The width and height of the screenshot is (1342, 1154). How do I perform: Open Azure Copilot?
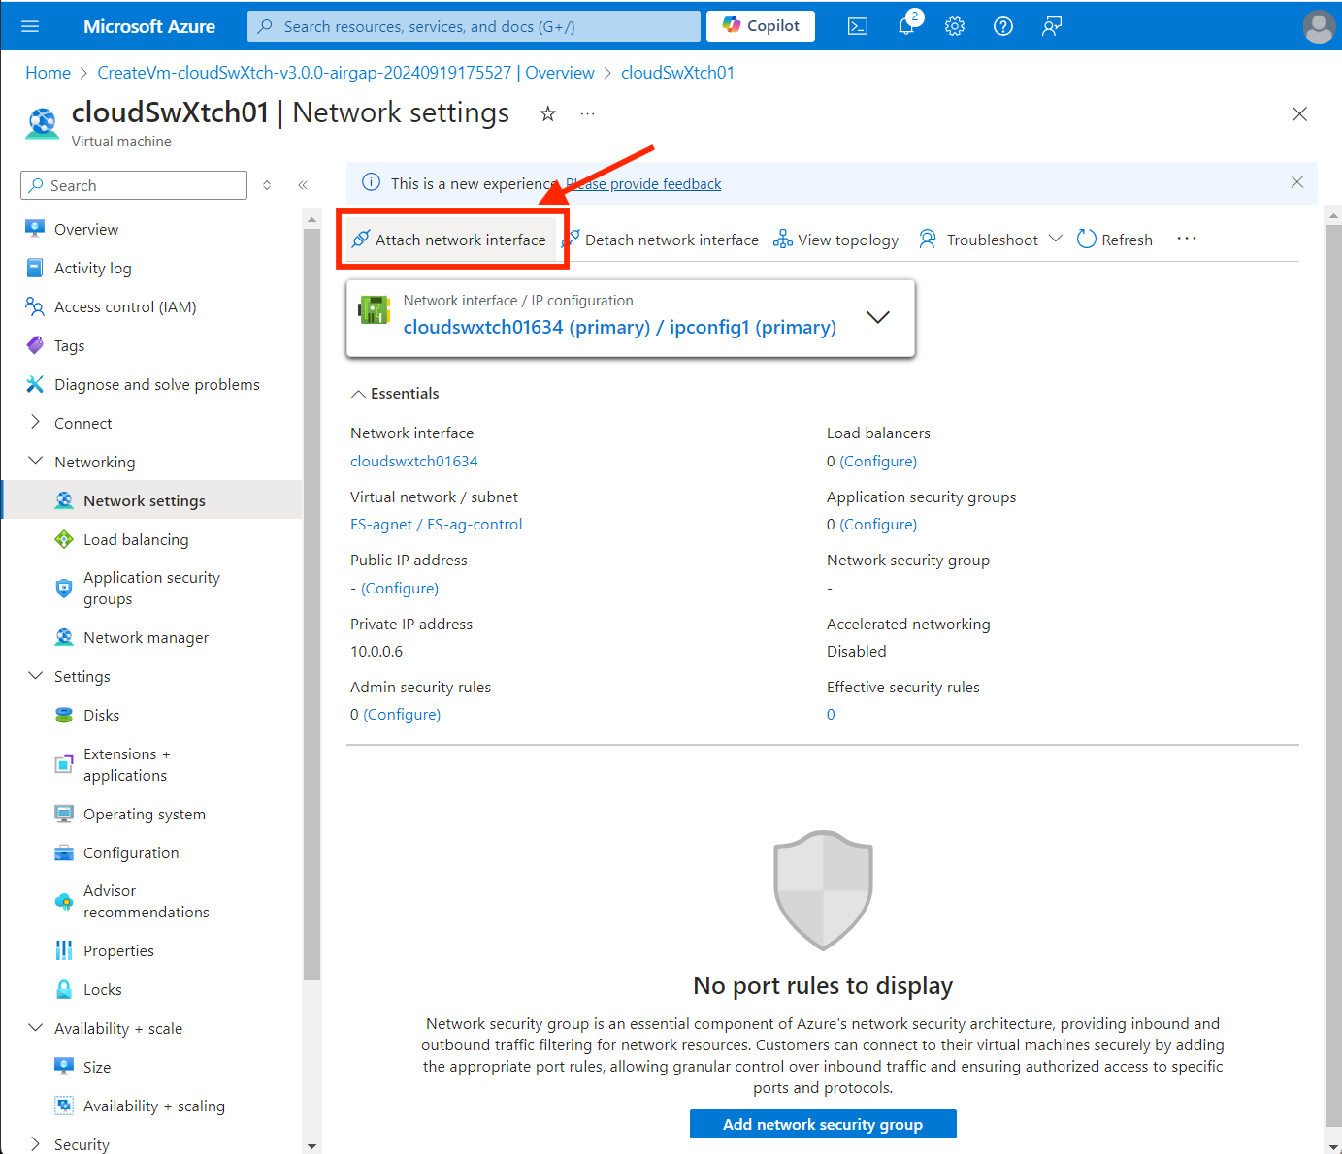click(x=760, y=25)
